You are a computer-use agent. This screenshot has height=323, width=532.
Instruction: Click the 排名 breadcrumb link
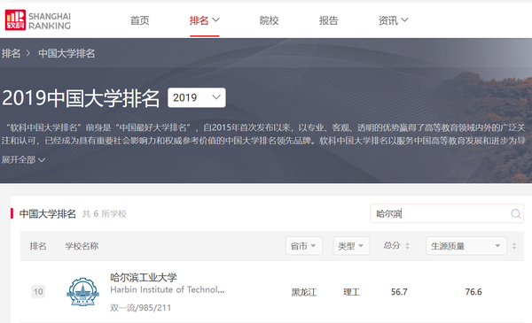(x=11, y=53)
